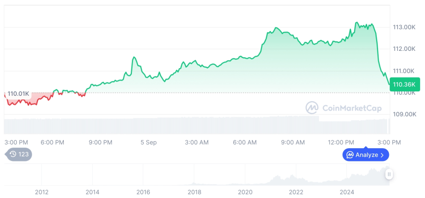Click the 110.01K opening price label
Screen dimensions: 425x198
(x=19, y=93)
